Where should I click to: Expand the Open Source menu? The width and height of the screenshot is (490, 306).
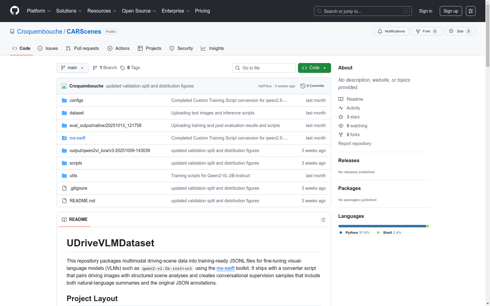tap(139, 11)
